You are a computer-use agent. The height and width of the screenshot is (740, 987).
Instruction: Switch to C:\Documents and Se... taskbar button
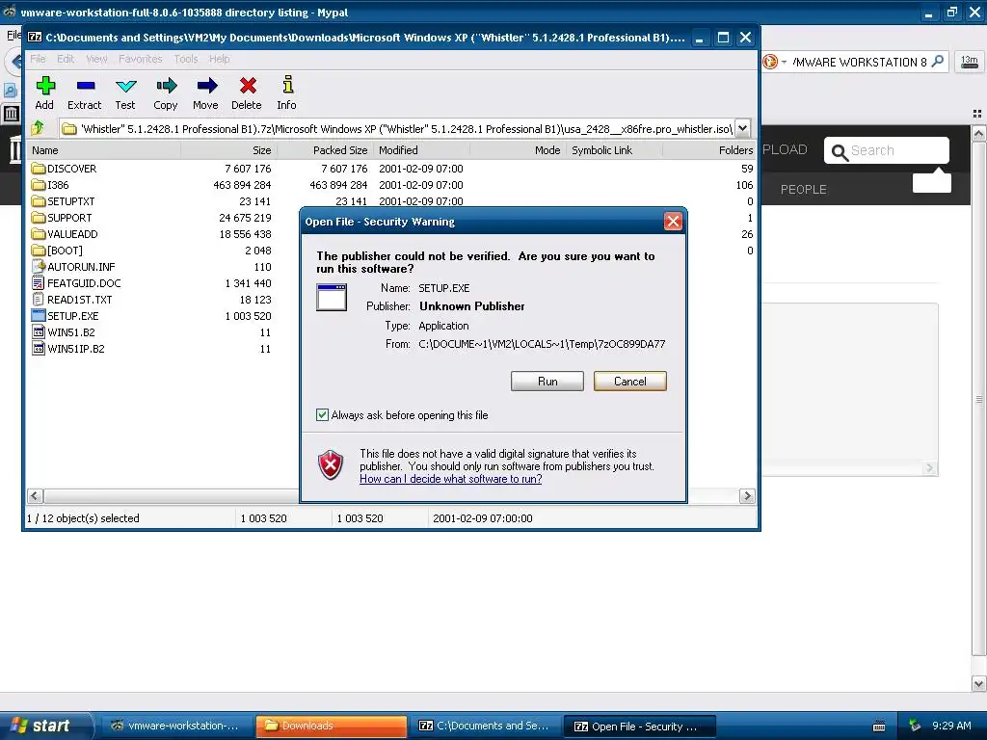click(x=484, y=726)
